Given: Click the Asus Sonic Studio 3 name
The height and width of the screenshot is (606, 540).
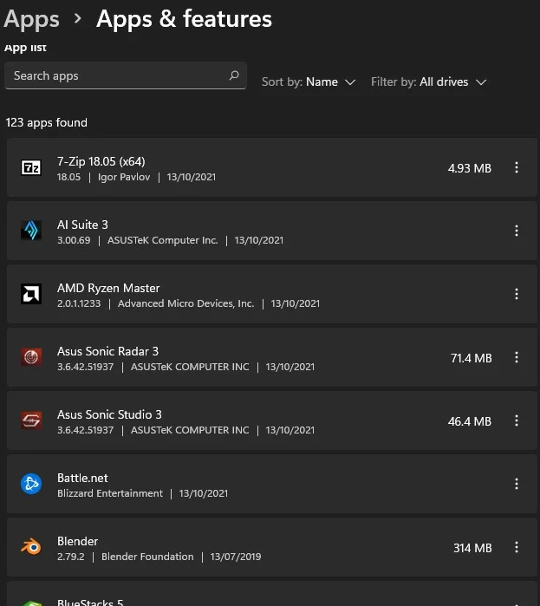Looking at the screenshot, I should tap(109, 414).
